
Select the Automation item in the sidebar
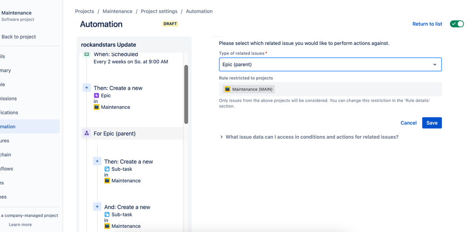click(30, 126)
